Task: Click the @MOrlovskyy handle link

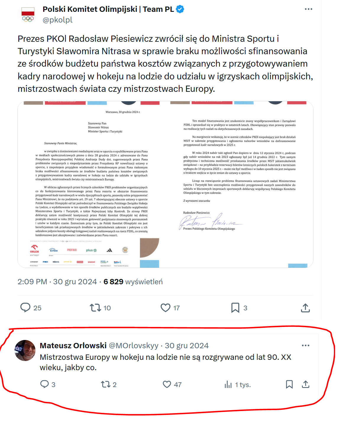Action: pyautogui.click(x=134, y=346)
